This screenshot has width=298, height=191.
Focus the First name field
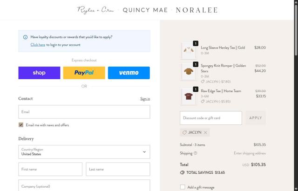tap(50, 169)
